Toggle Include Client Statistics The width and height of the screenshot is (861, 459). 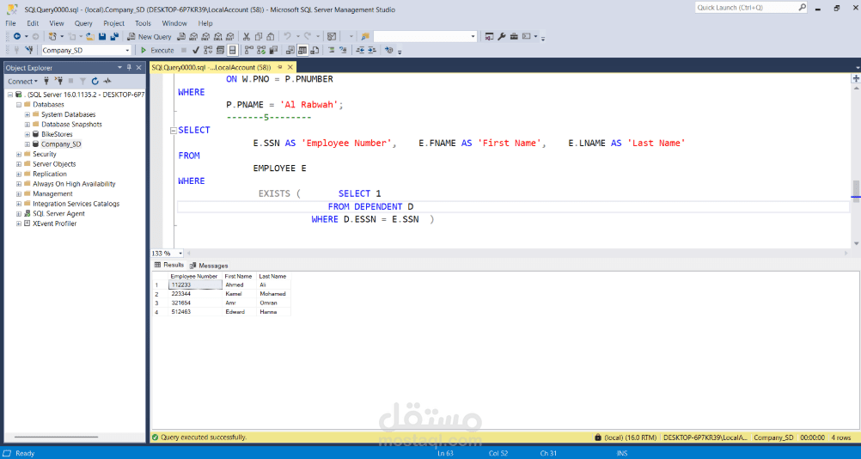tap(273, 50)
